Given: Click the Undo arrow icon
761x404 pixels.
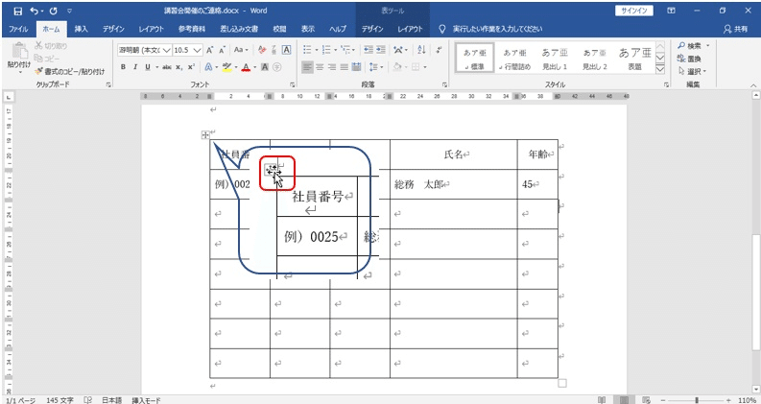Looking at the screenshot, I should 34,11.
